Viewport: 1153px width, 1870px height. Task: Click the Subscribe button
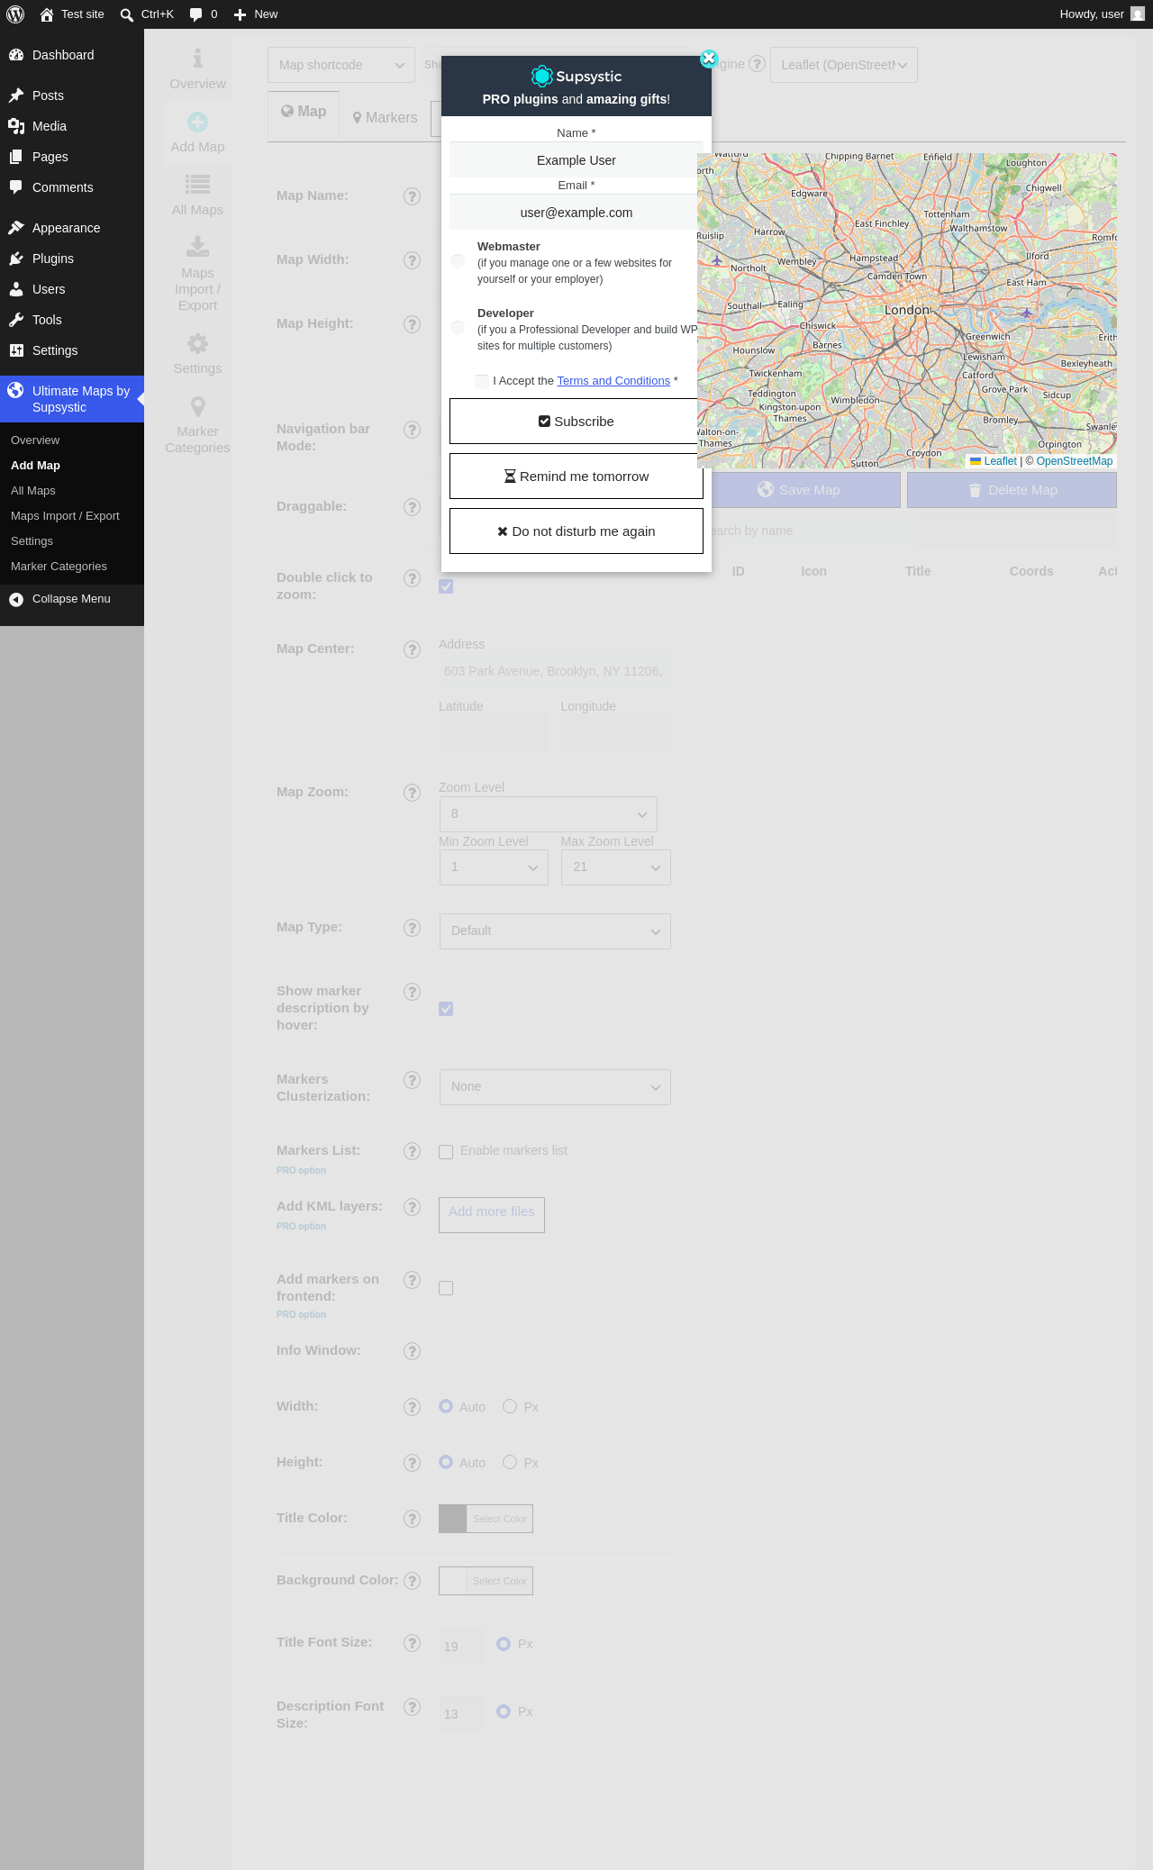point(576,422)
